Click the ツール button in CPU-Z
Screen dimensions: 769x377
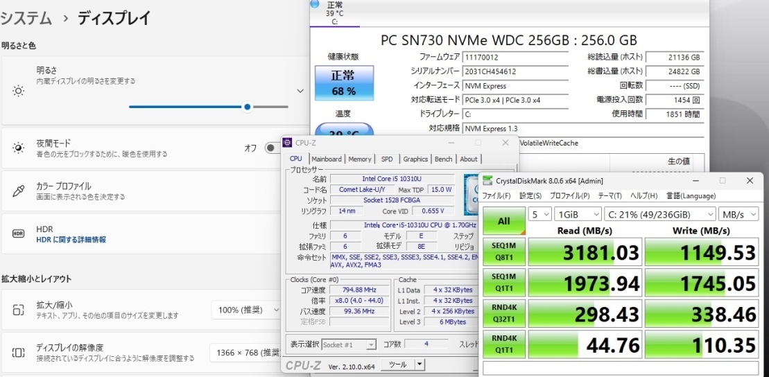coord(397,365)
